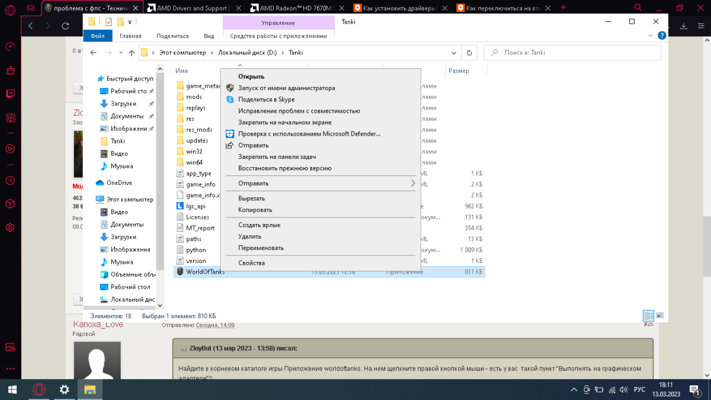
Task: Click the Opera search tabs magnifier icon
Action: (638, 8)
